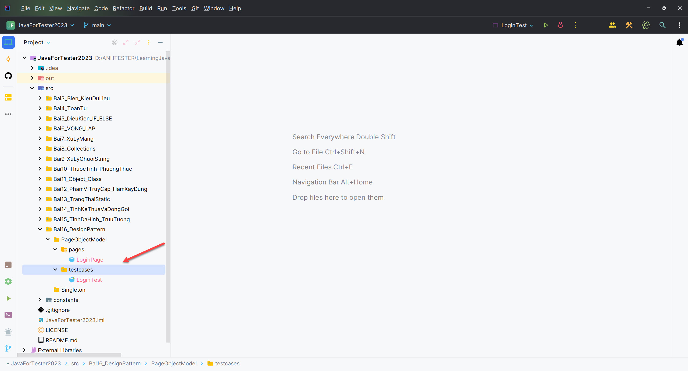Open the Git menu
688x371 pixels.
pos(195,8)
